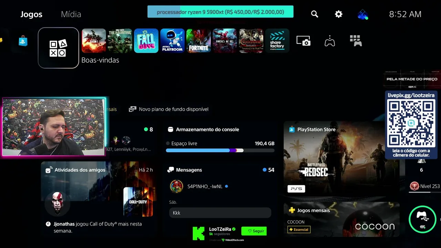
Task: Open the user profile avatar
Action: [x=362, y=14]
